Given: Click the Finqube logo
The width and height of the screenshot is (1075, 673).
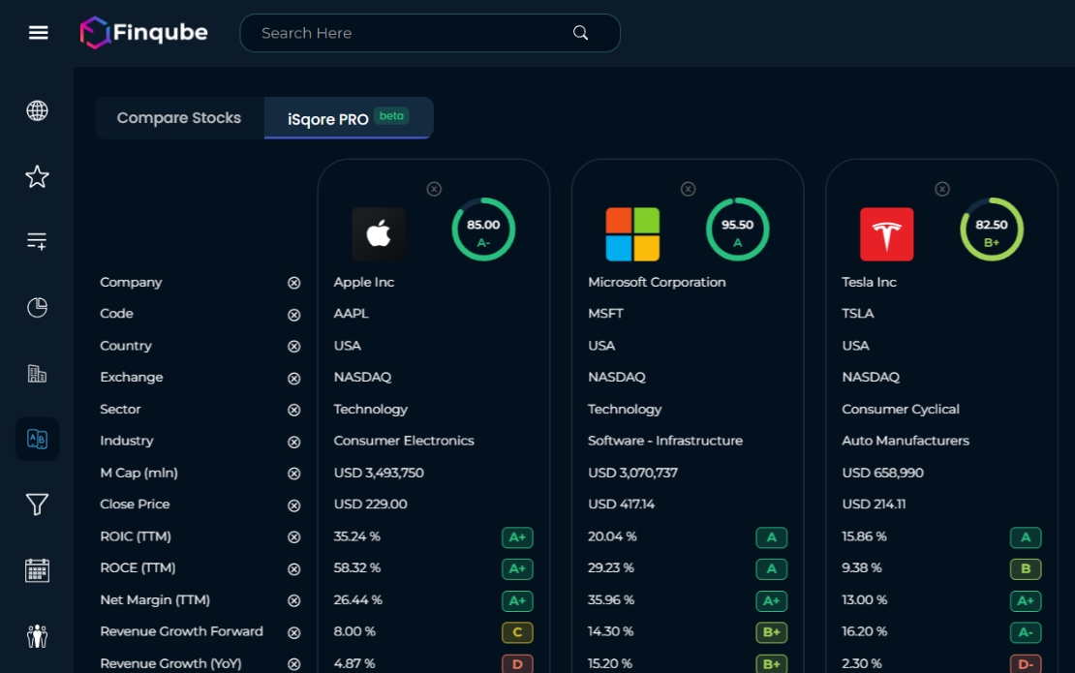Looking at the screenshot, I should (x=144, y=32).
